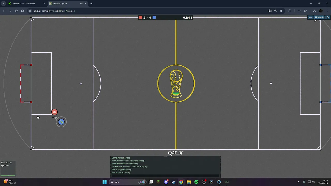Click "TRflexs was moved to Spectators" message
331x186 pixels.
point(130,167)
